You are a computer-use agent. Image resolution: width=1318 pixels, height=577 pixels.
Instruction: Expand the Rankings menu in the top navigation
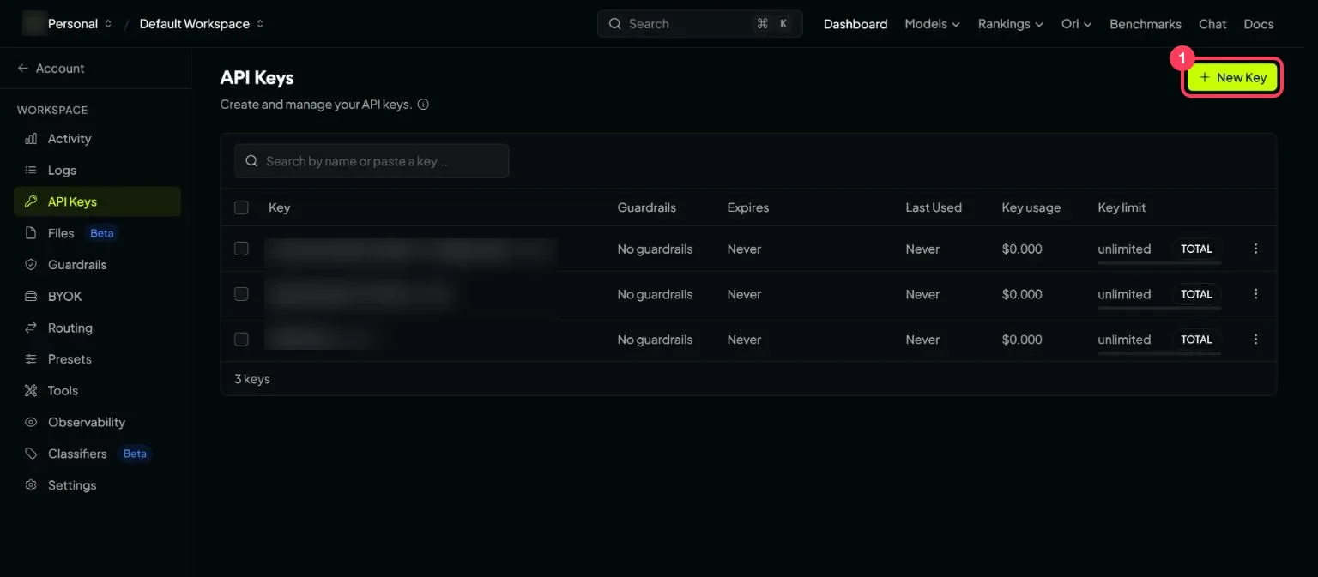(x=1011, y=24)
